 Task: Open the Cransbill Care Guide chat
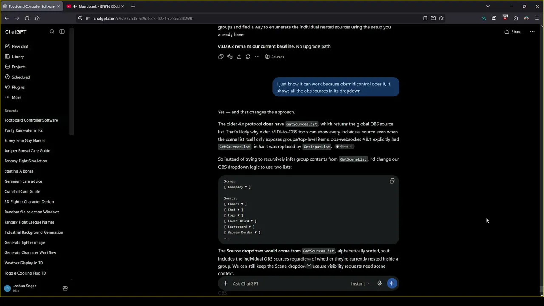click(x=22, y=192)
